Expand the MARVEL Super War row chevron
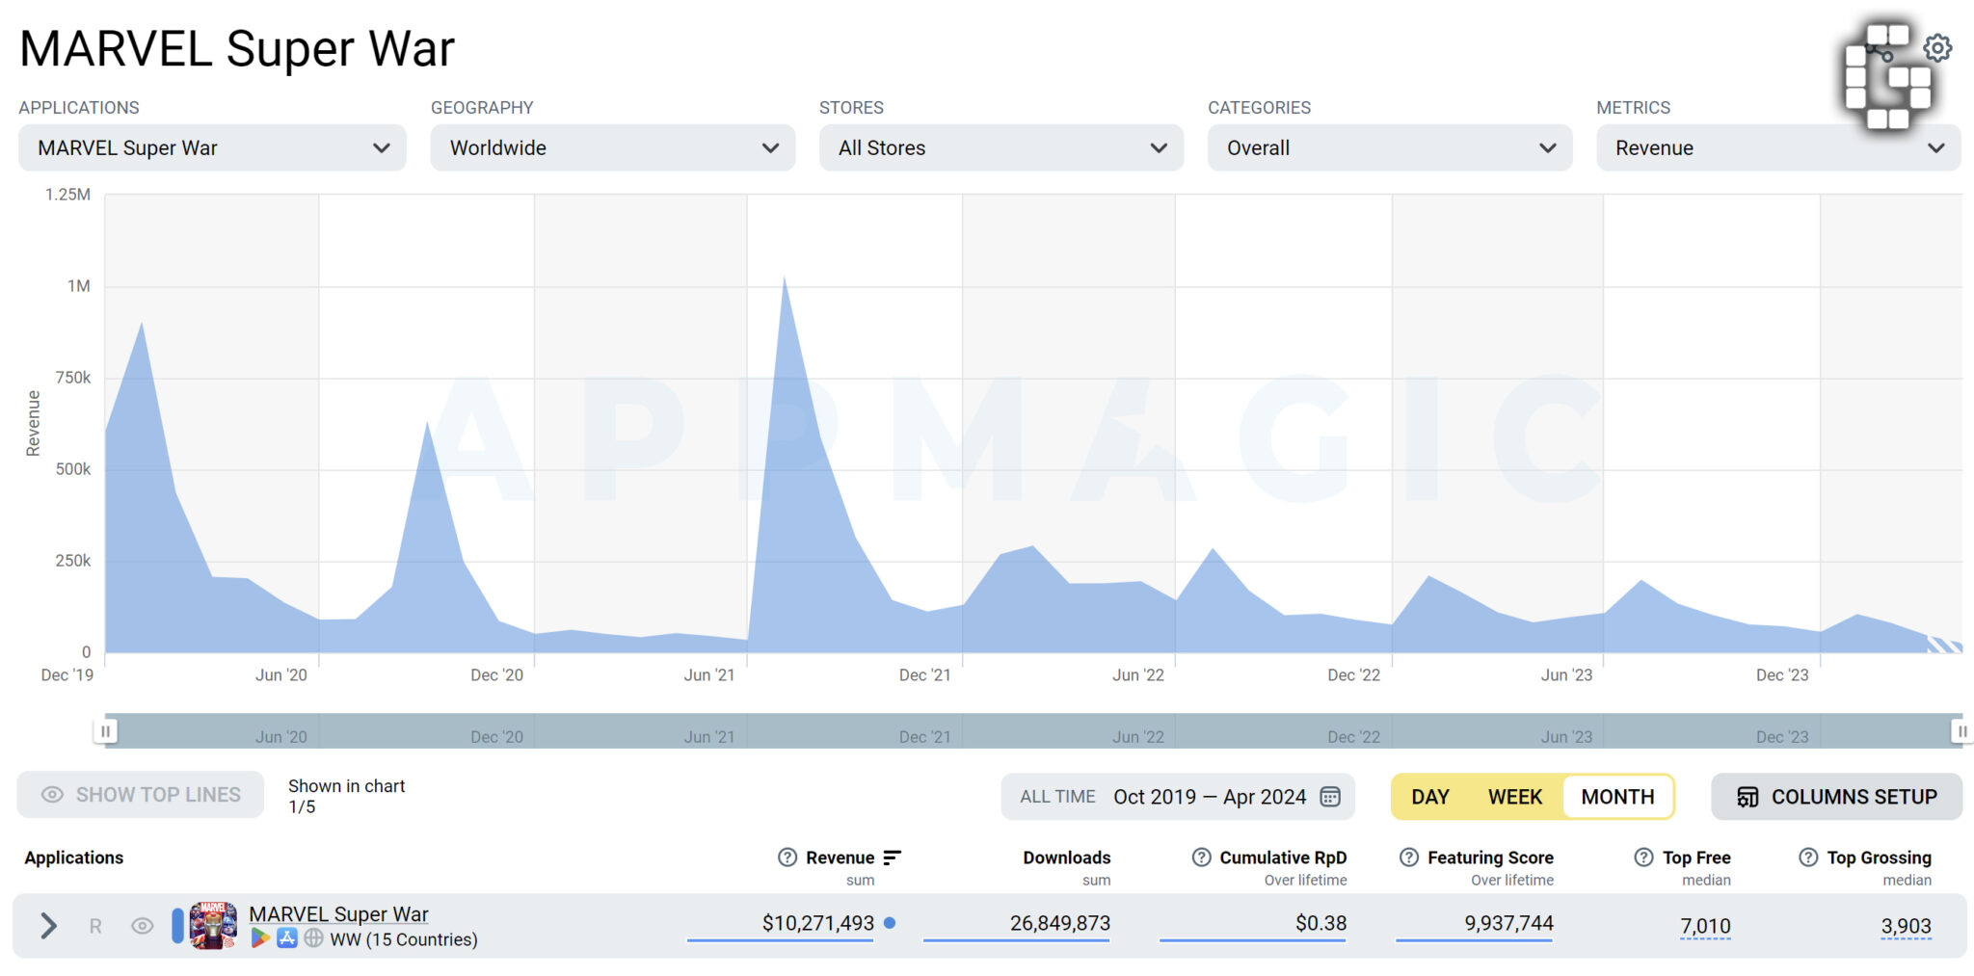Image resolution: width=1974 pixels, height=976 pixels. [x=48, y=926]
